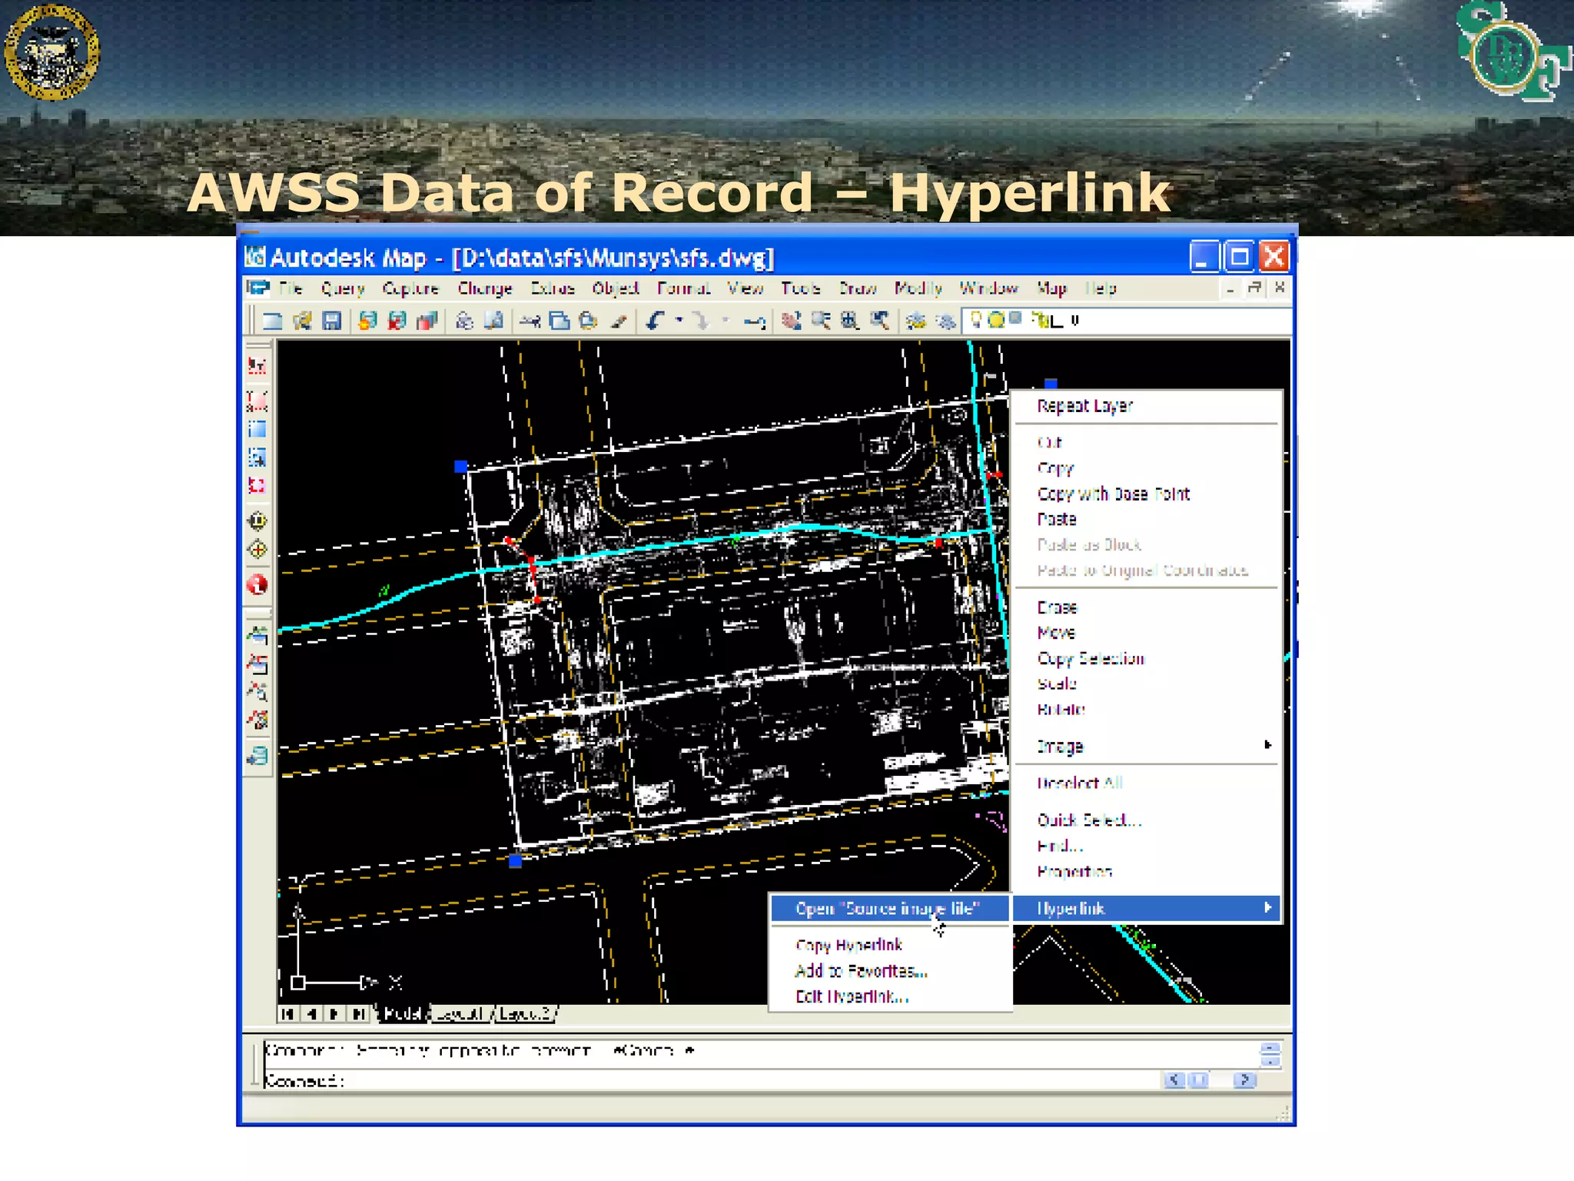
Task: Open the File menu
Action: [291, 288]
